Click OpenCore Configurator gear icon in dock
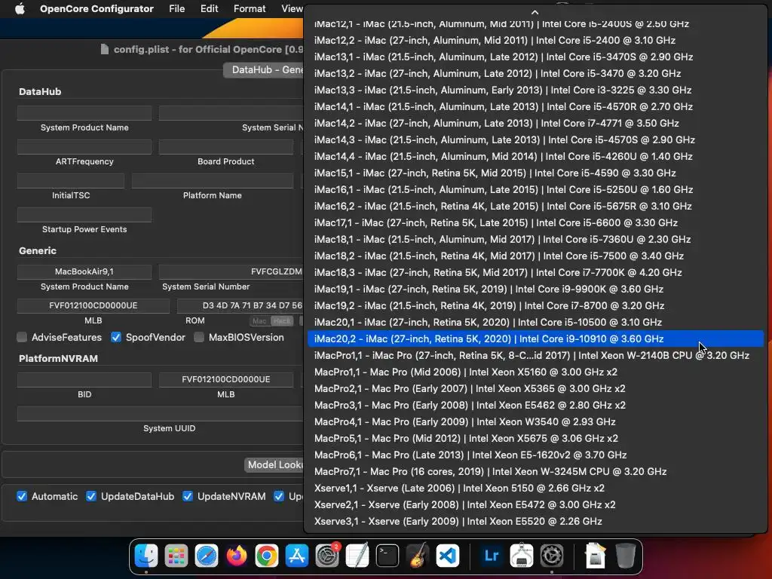Image resolution: width=772 pixels, height=579 pixels. pyautogui.click(x=552, y=556)
